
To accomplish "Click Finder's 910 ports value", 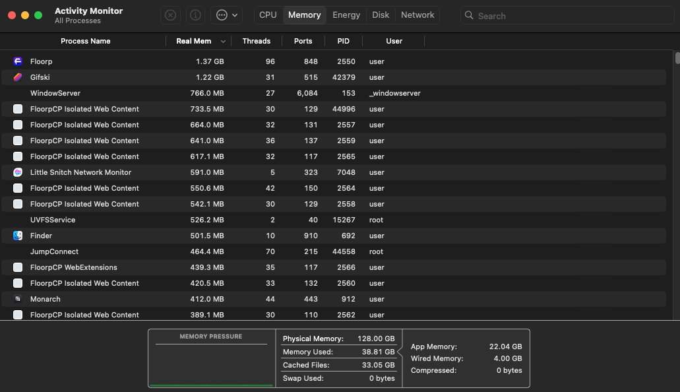I will 311,236.
